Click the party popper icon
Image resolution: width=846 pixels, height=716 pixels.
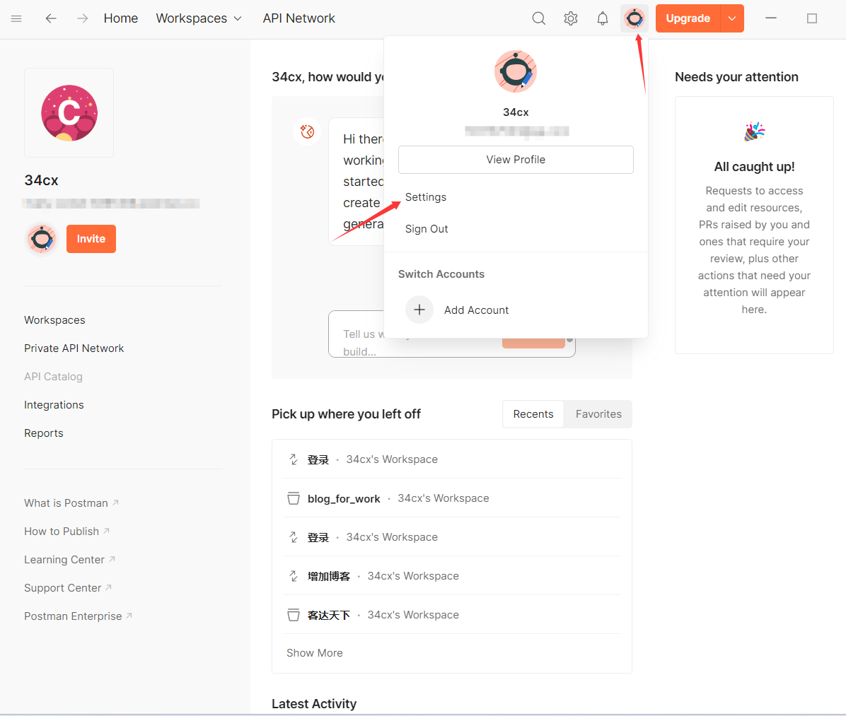click(754, 131)
